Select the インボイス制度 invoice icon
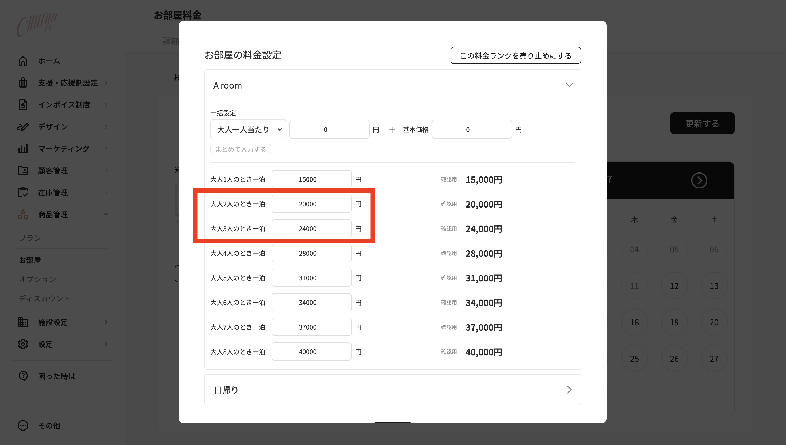Viewport: 786px width, 445px height. coord(23,104)
